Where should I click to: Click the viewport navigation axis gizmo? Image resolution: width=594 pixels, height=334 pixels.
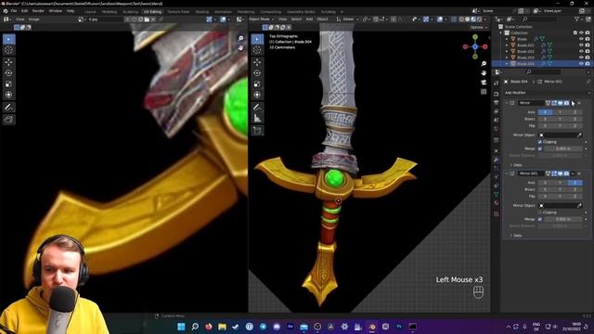[x=475, y=46]
